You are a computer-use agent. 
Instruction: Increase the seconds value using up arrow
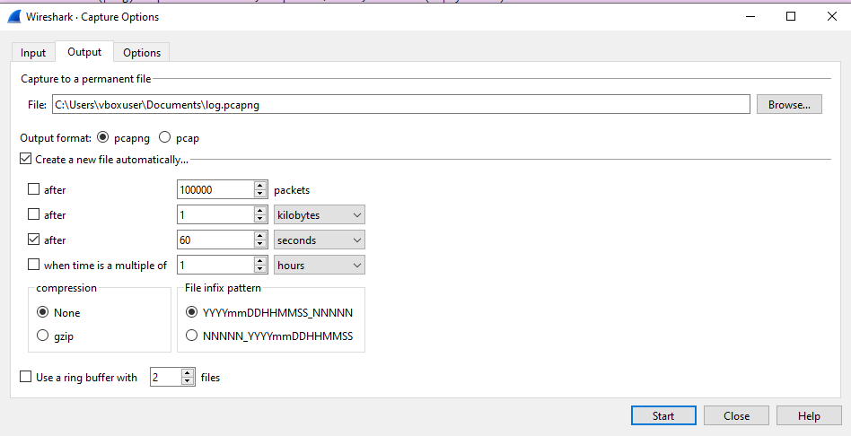(260, 236)
